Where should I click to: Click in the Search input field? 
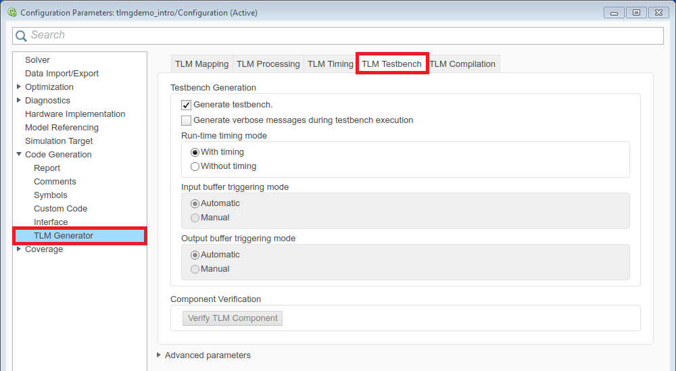click(338, 35)
